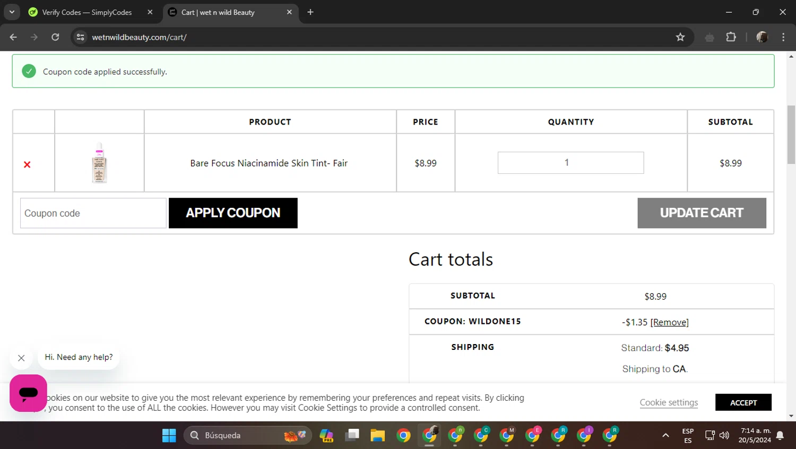Viewport: 796px width, 449px height.
Task: Open Chrome profile 'M' on the taskbar
Action: click(507, 435)
